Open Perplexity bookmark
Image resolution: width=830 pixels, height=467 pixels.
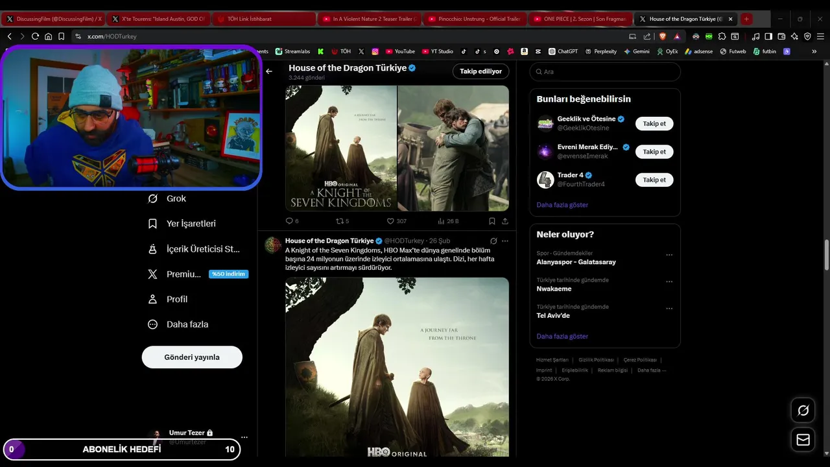click(x=601, y=51)
